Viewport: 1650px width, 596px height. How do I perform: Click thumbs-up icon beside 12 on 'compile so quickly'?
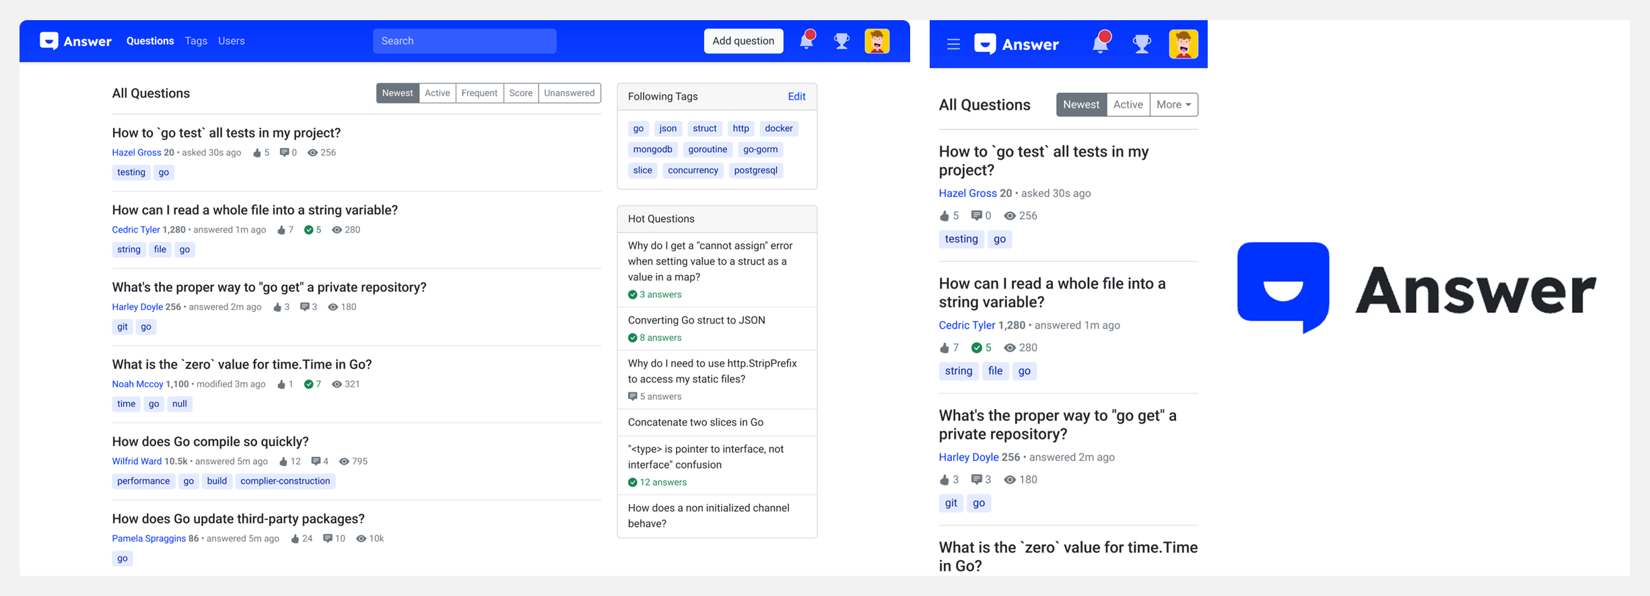(x=283, y=461)
